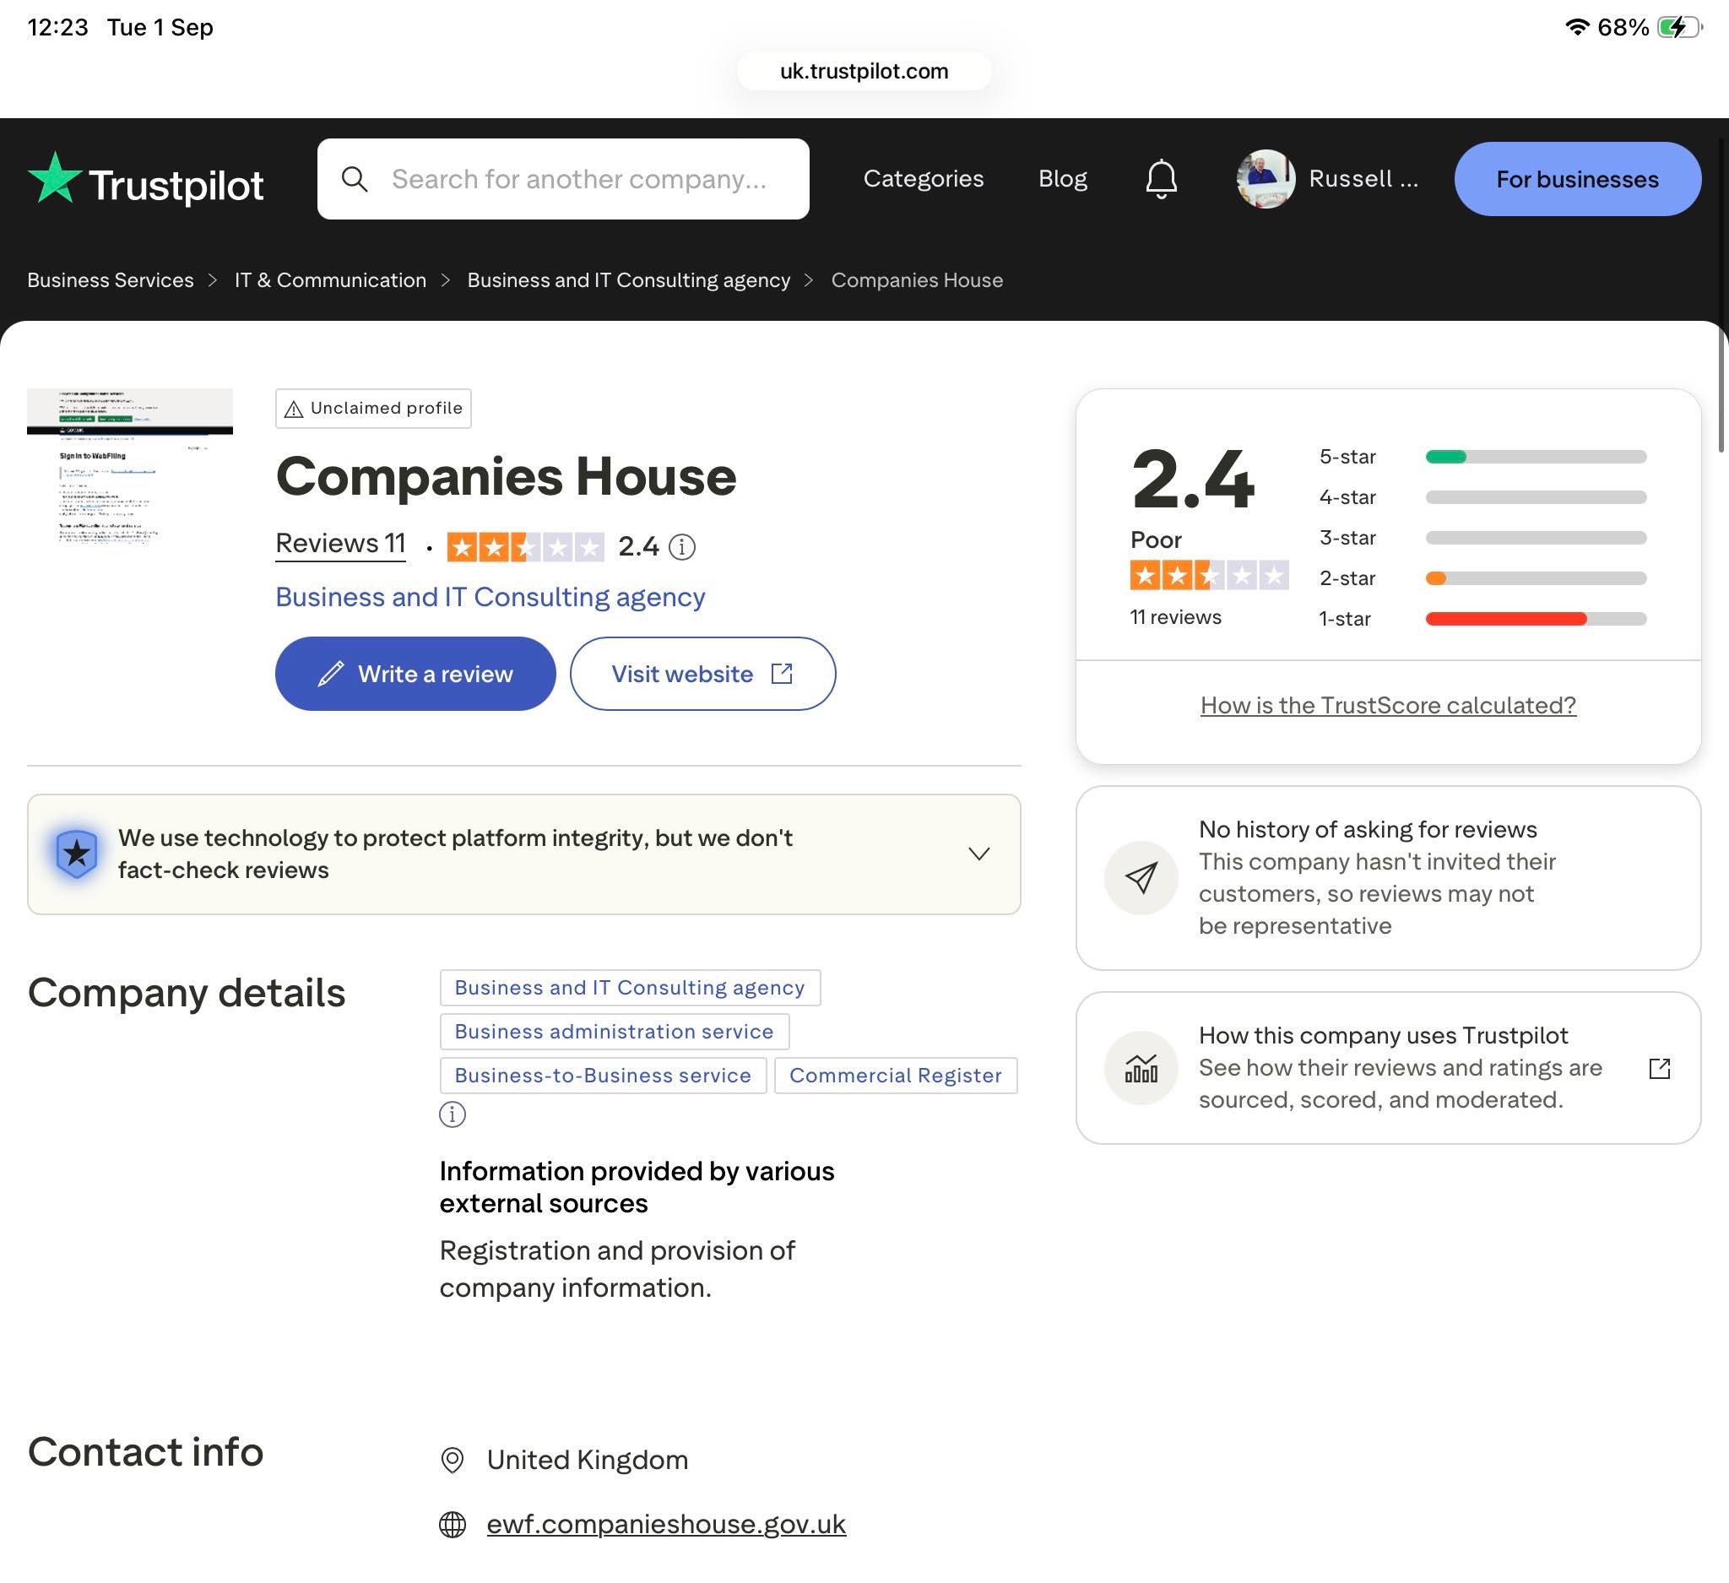The image size is (1729, 1583).
Task: Click the info icon below category tags
Action: (x=452, y=1114)
